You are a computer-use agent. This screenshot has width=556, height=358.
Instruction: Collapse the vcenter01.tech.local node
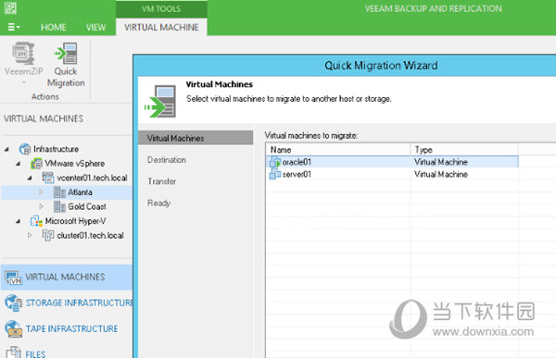30,179
